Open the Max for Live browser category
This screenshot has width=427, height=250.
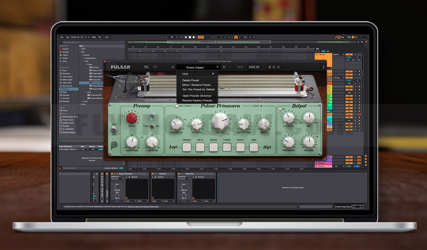pyautogui.click(x=67, y=86)
